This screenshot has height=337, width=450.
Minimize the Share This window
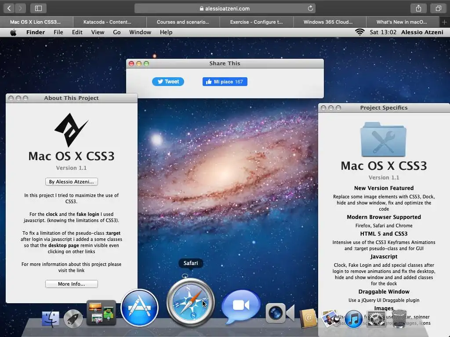click(139, 64)
